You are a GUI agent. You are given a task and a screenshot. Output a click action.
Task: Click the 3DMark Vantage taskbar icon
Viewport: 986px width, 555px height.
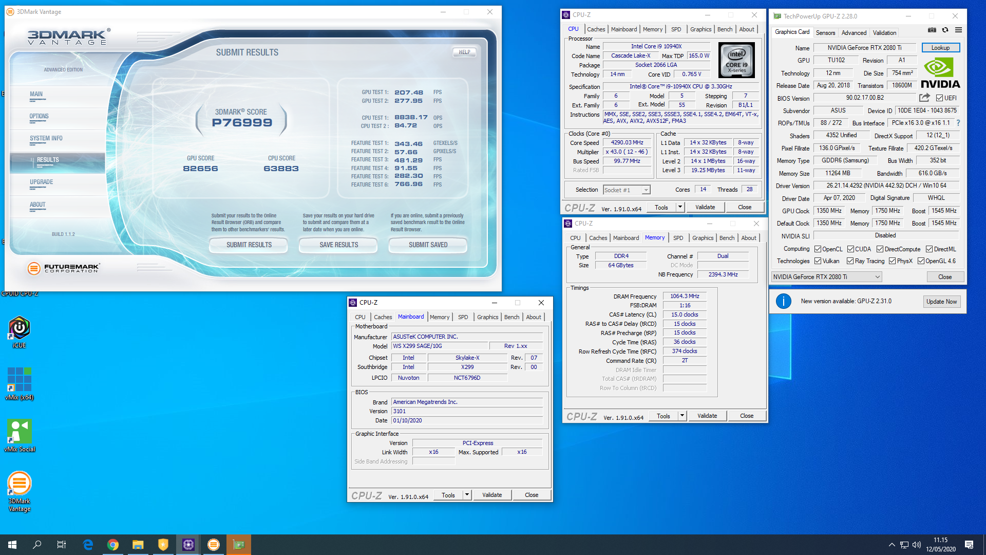click(x=214, y=545)
